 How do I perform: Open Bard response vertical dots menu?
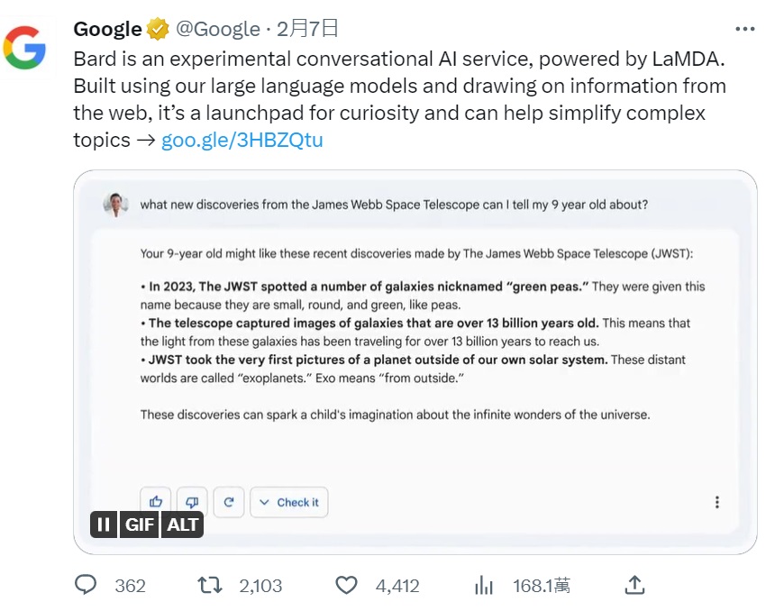point(716,502)
